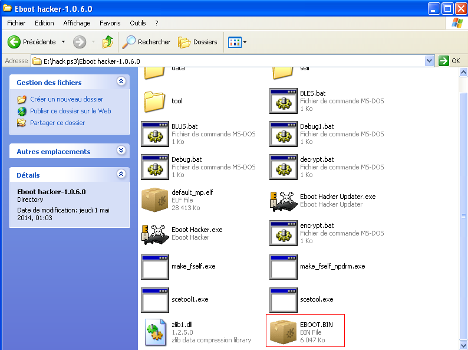Collapse the Gestion des fichiers panel

121,81
